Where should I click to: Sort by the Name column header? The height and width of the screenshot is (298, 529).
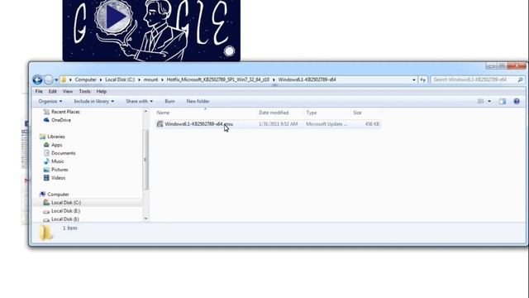163,113
